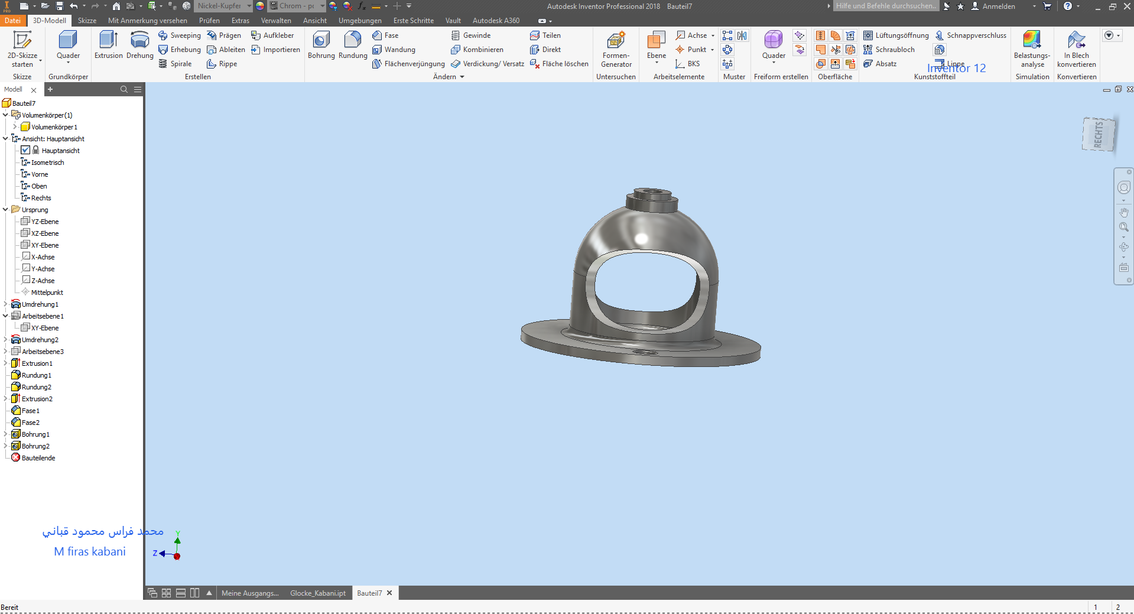Select the Rundung fillet tool
Viewport: 1134px width, 614px height.
tap(353, 45)
